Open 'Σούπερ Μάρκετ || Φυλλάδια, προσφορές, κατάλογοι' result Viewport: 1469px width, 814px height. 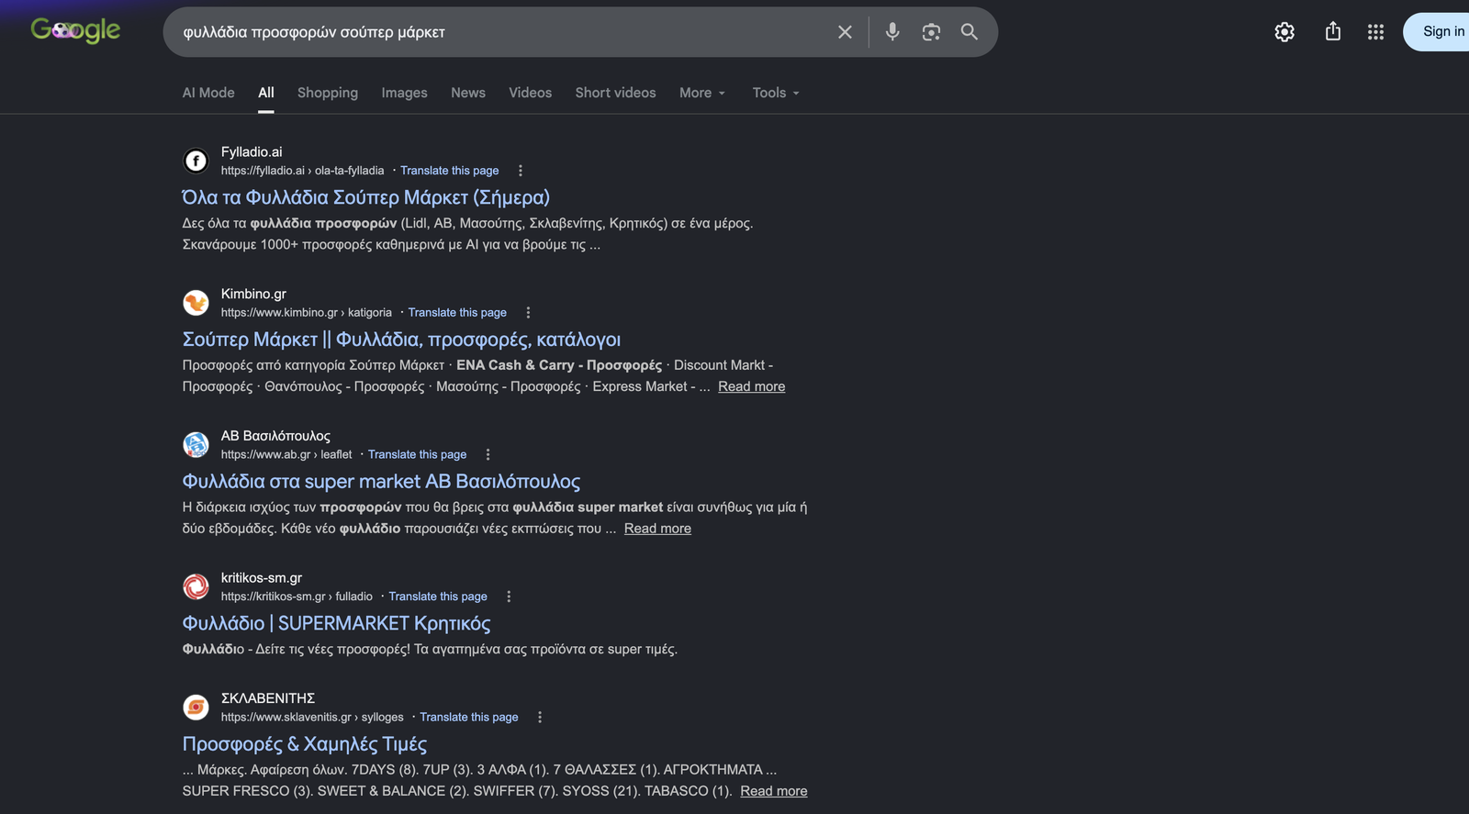(402, 340)
